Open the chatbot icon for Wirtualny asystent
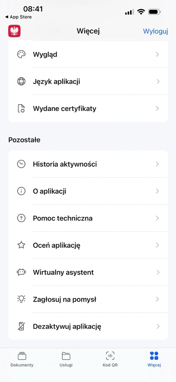Screen dimensions: 176x382 (x=21, y=272)
